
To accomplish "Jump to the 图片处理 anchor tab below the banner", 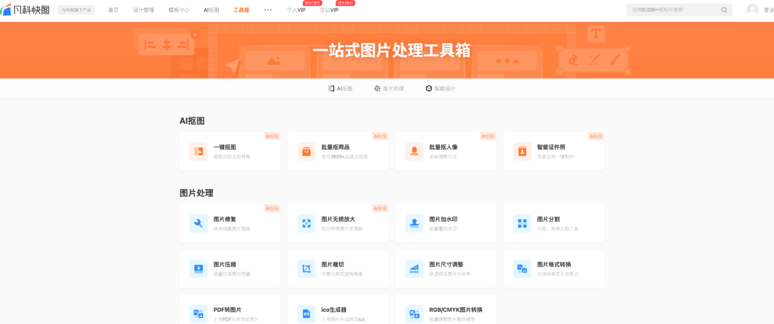I will tap(389, 88).
